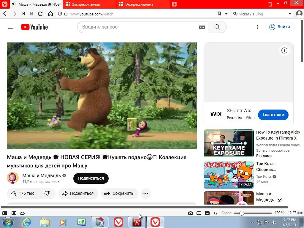
Task: Expand the Bing search field history arrow
Action: click(x=290, y=14)
